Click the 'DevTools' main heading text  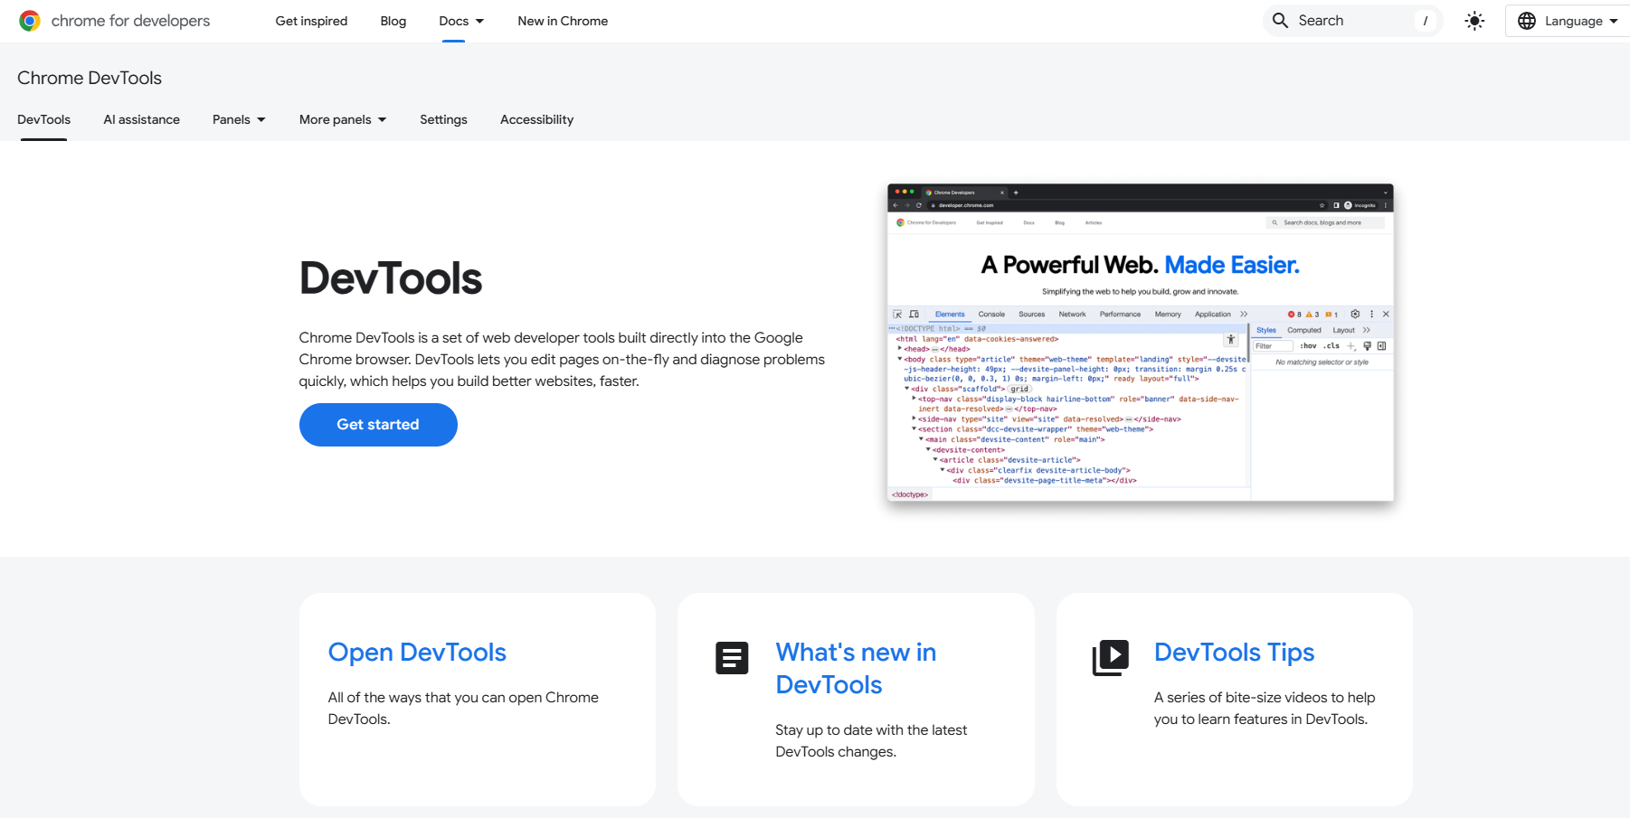391,278
